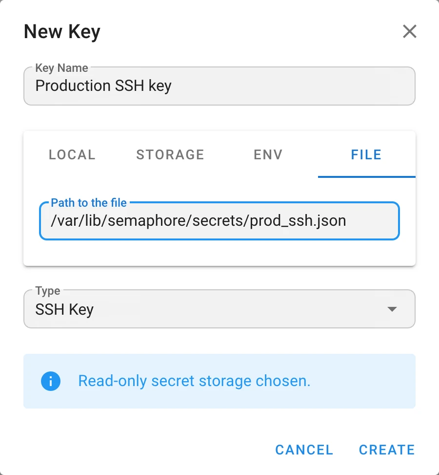Click into the Path to the file field
This screenshot has width=439, height=475.
tap(219, 221)
